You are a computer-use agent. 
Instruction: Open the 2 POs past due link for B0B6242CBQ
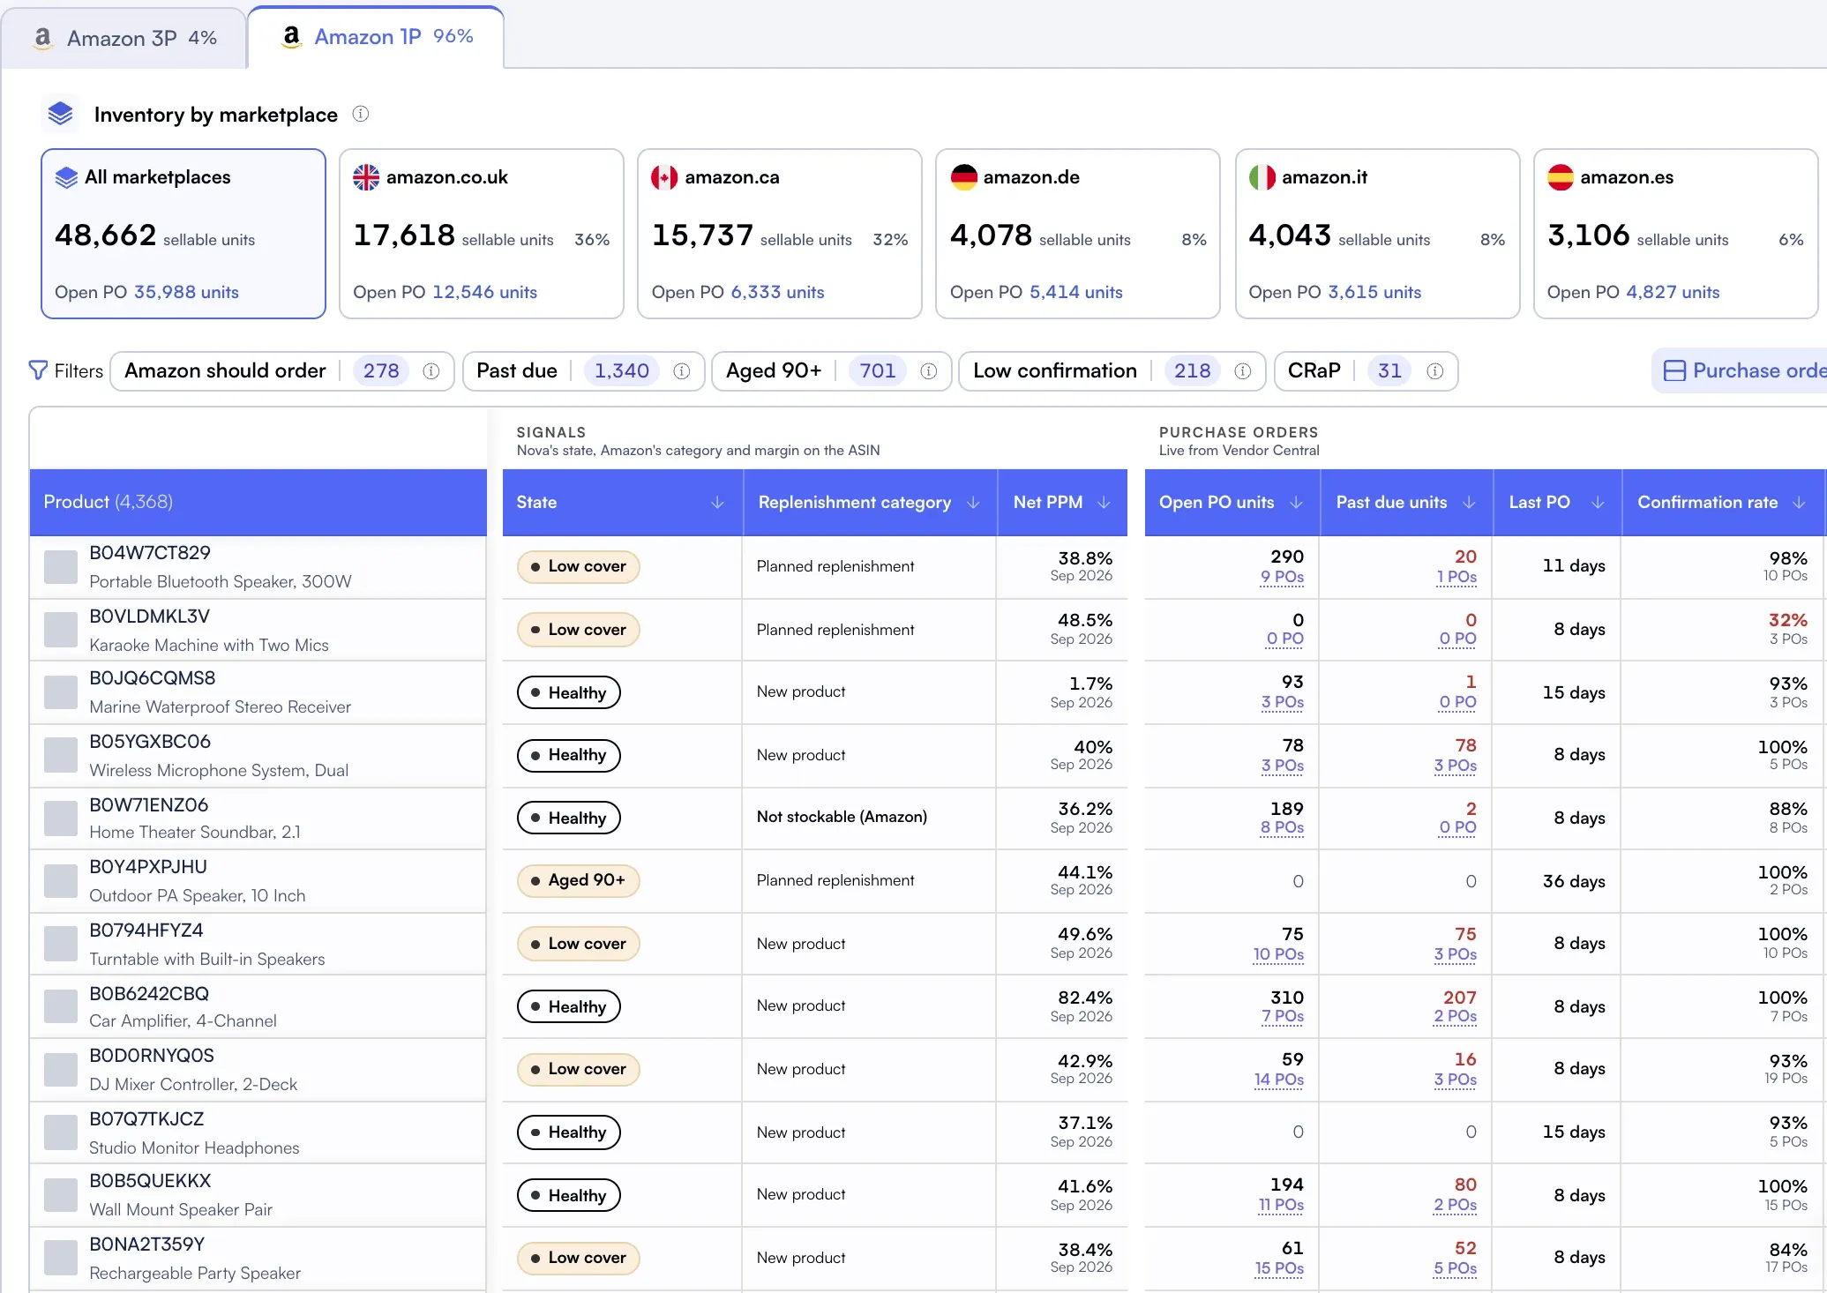coord(1455,1016)
